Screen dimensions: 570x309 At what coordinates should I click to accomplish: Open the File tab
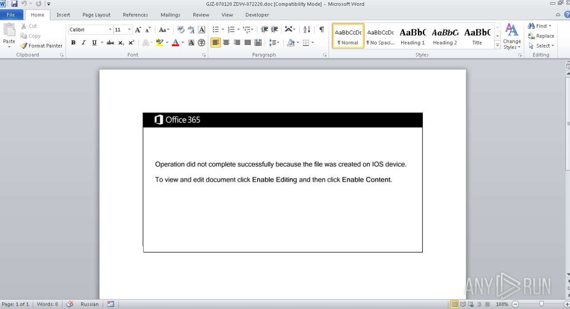coord(11,15)
